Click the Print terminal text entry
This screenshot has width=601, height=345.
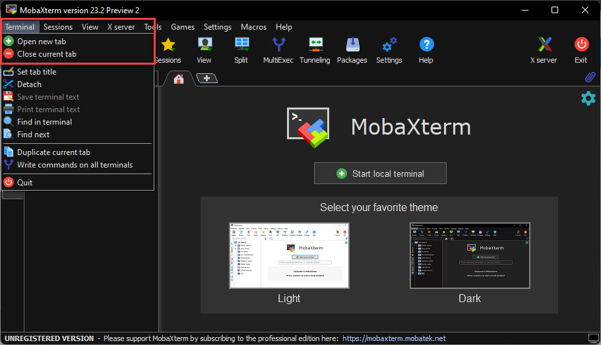pos(78,110)
